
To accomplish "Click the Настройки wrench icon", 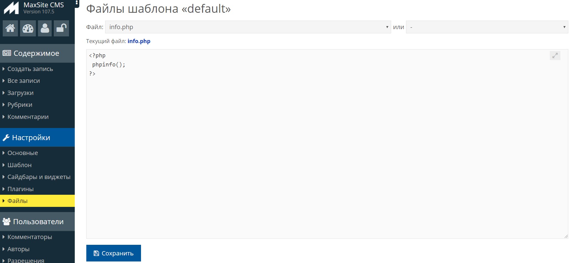I will (x=5, y=137).
